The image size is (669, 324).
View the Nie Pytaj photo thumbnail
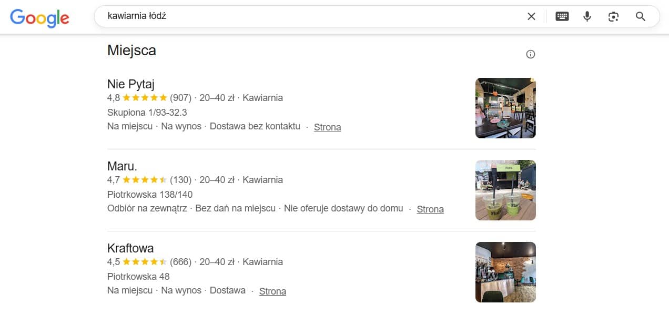(x=505, y=108)
